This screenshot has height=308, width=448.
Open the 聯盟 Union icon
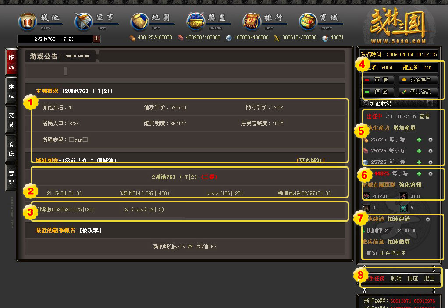[x=196, y=21]
